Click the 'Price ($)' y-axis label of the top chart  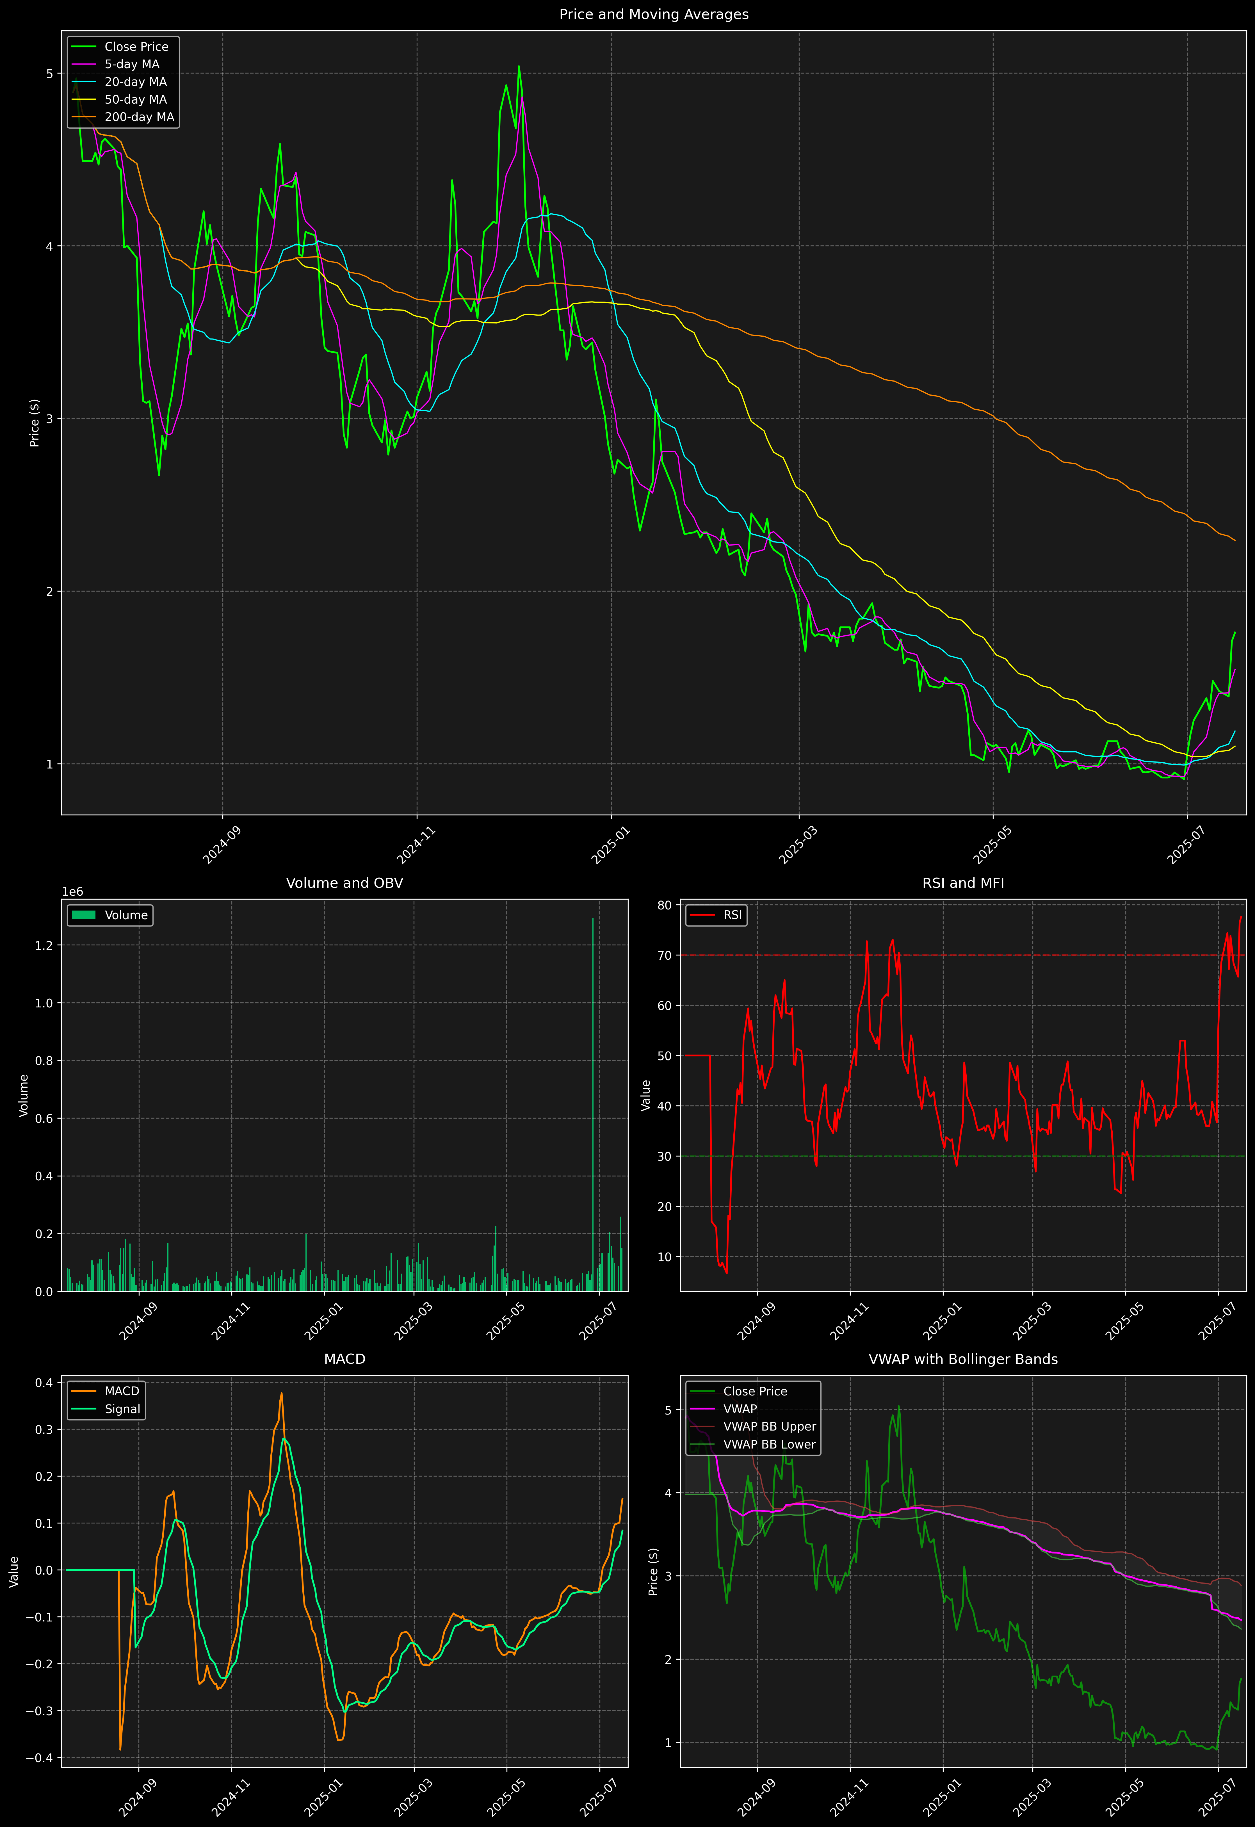[35, 423]
